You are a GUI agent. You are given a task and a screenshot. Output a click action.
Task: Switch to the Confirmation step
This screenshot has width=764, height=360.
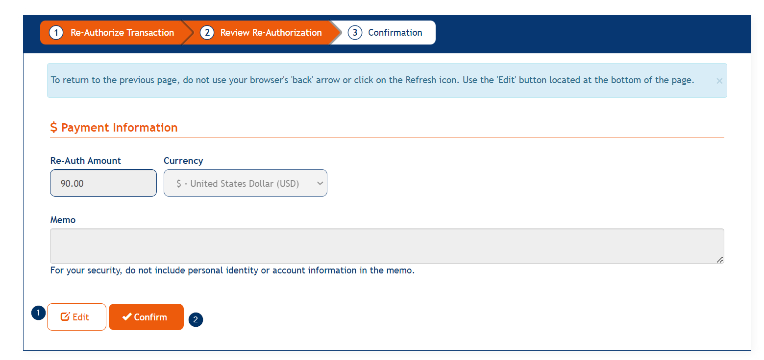(395, 33)
